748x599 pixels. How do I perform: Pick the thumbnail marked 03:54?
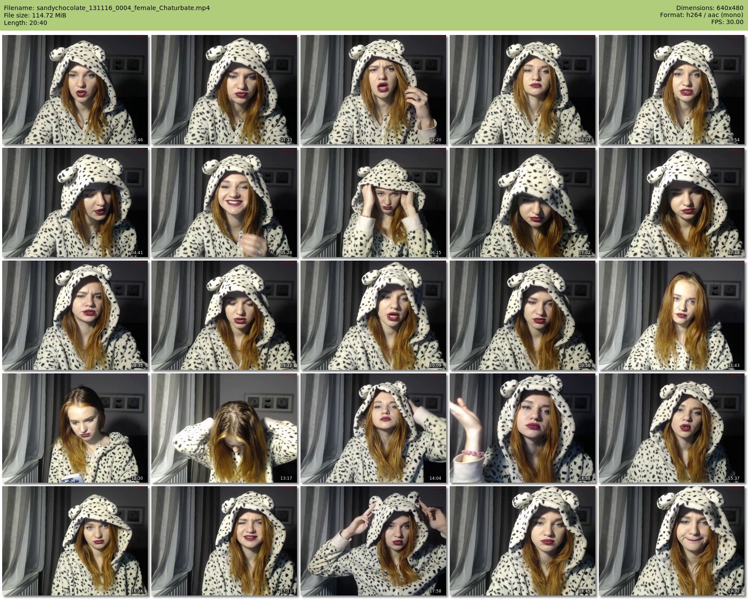(672, 90)
